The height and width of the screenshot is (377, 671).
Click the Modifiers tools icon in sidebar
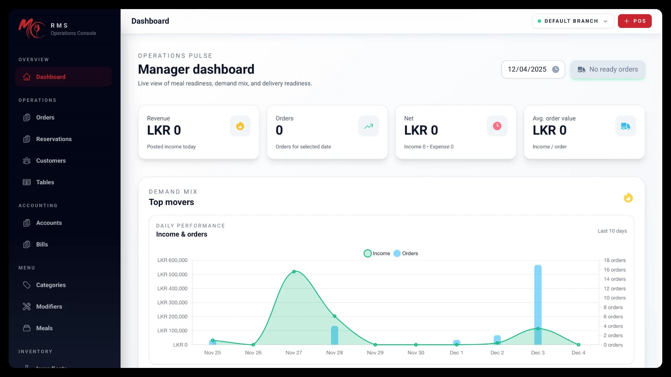coord(27,306)
